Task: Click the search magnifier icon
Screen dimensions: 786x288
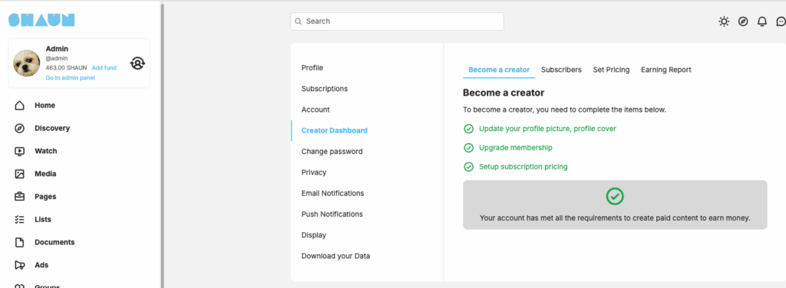Action: point(299,21)
